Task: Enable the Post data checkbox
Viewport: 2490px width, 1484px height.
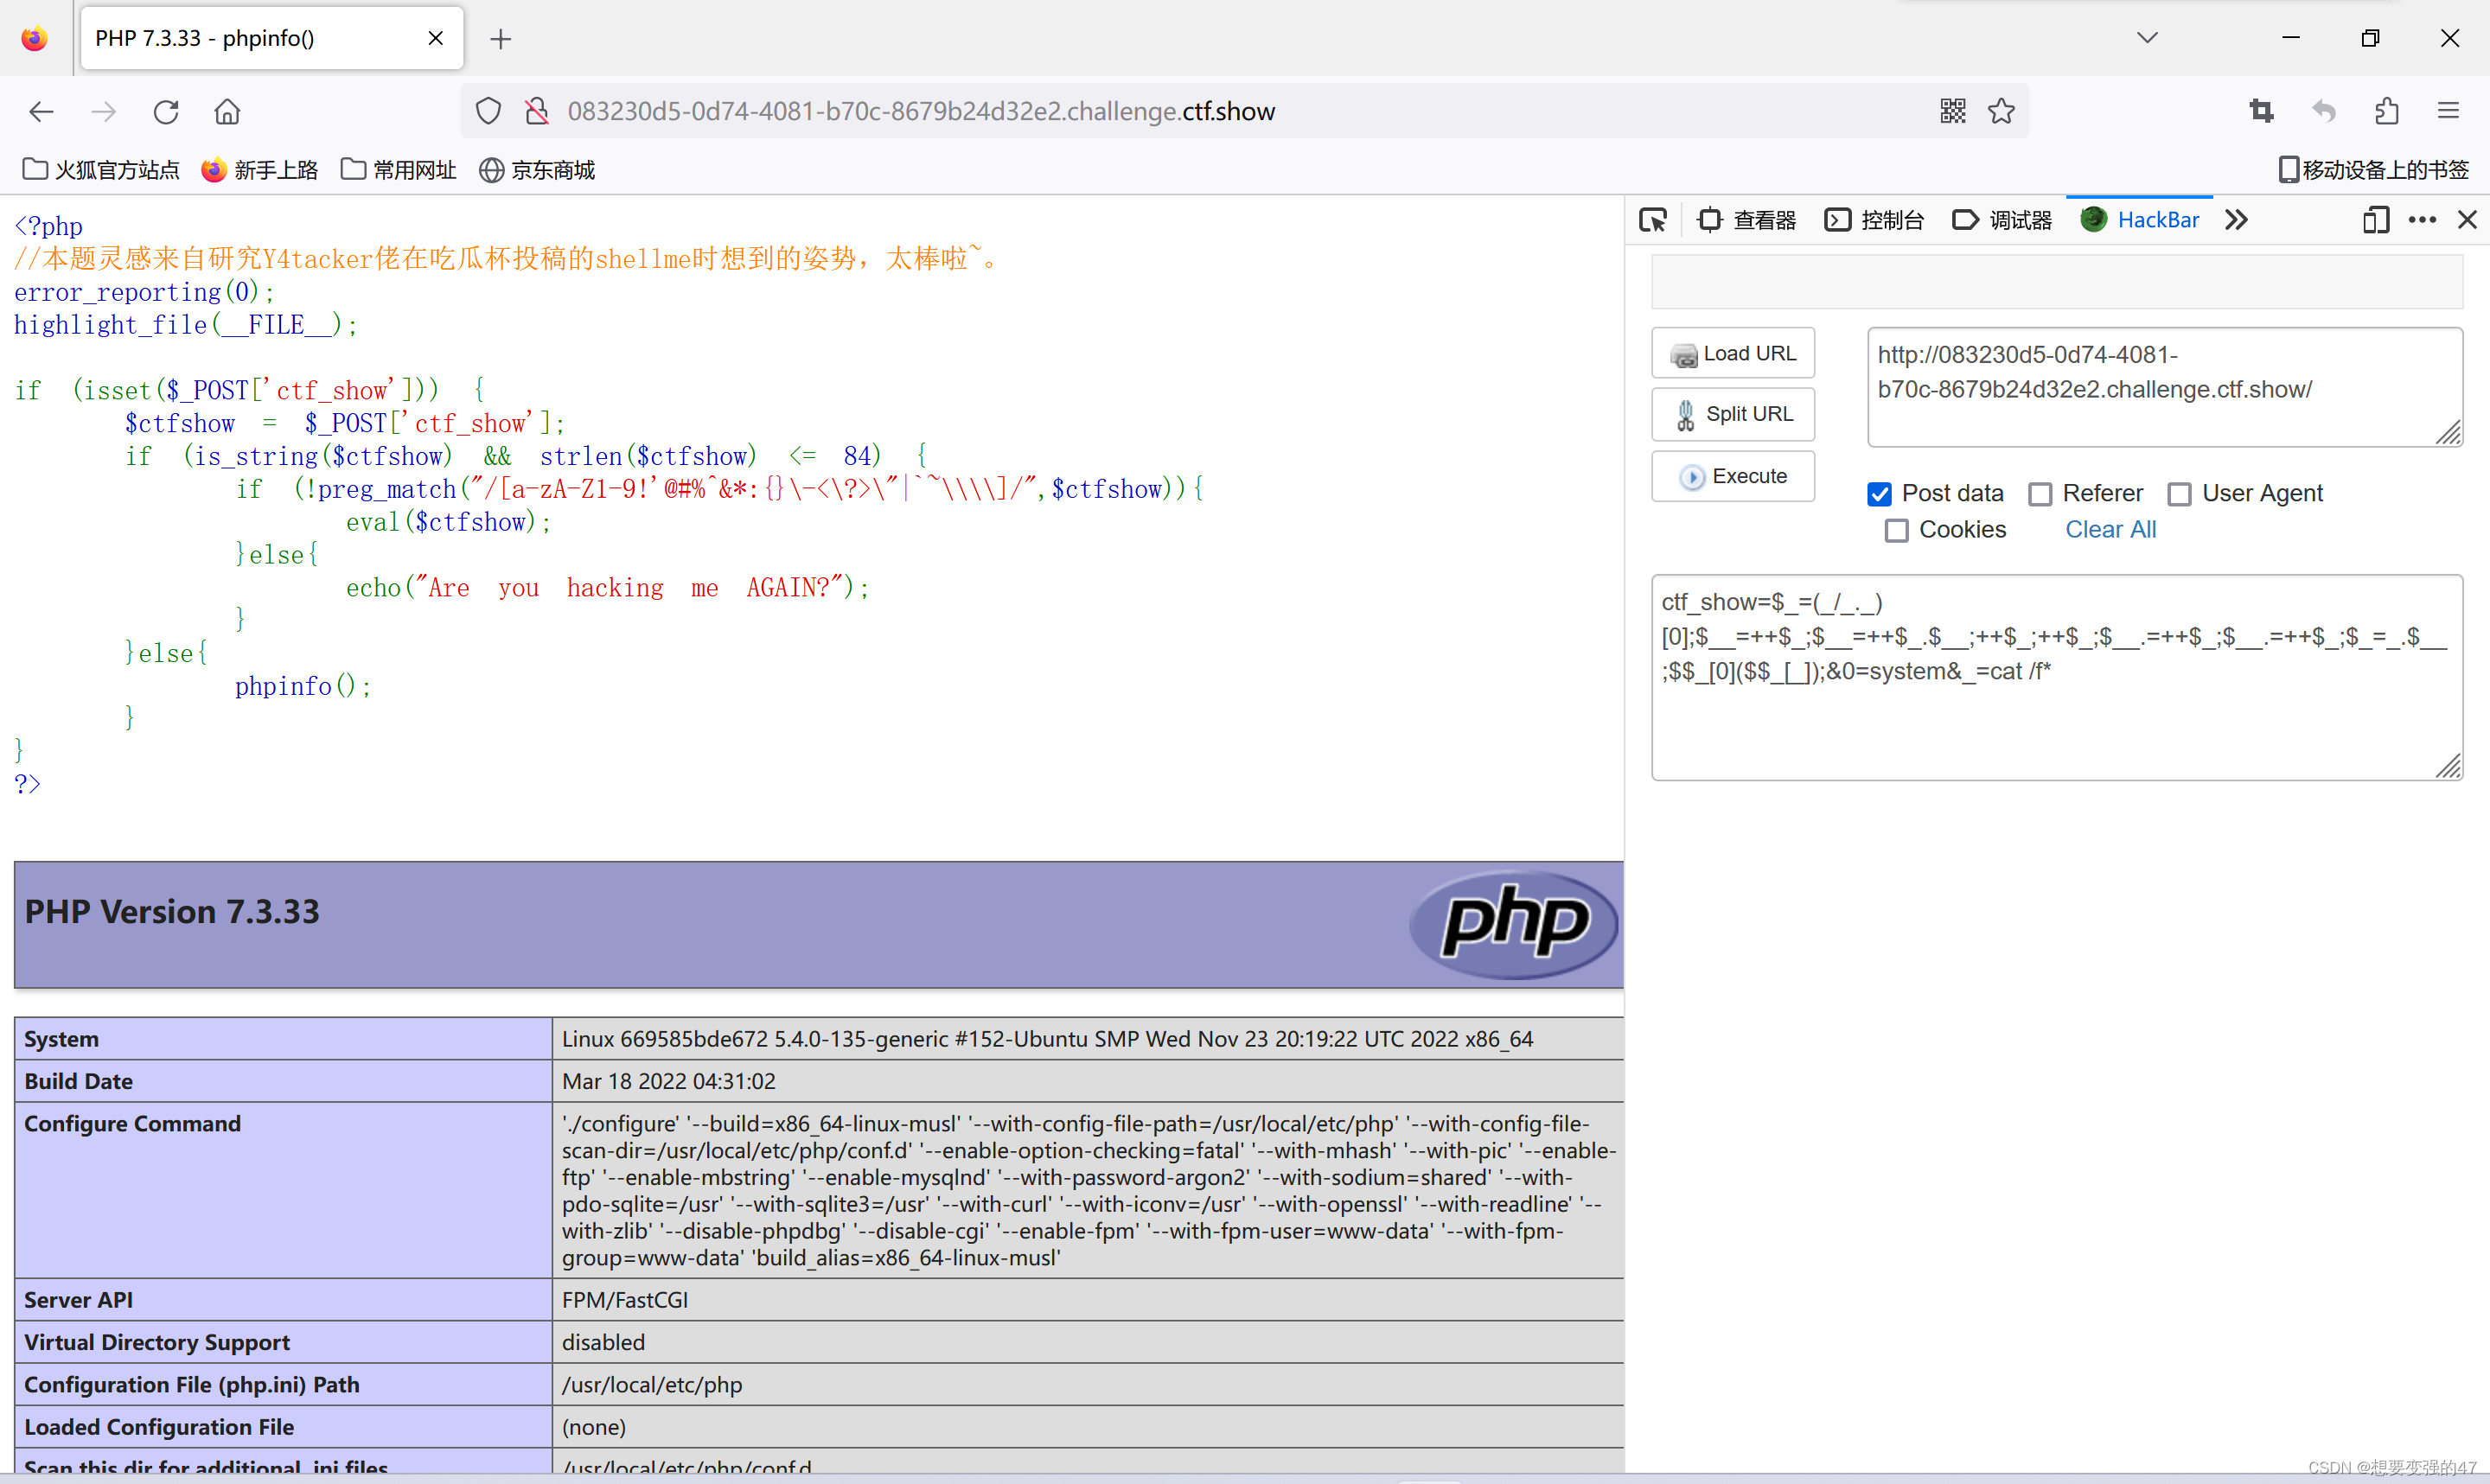Action: pyautogui.click(x=1882, y=493)
